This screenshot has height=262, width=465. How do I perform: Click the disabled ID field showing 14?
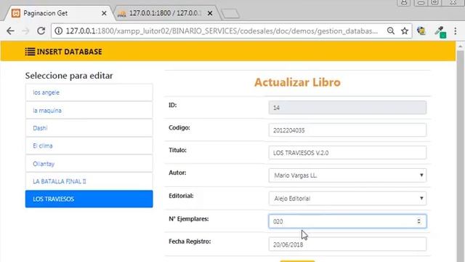coord(347,108)
